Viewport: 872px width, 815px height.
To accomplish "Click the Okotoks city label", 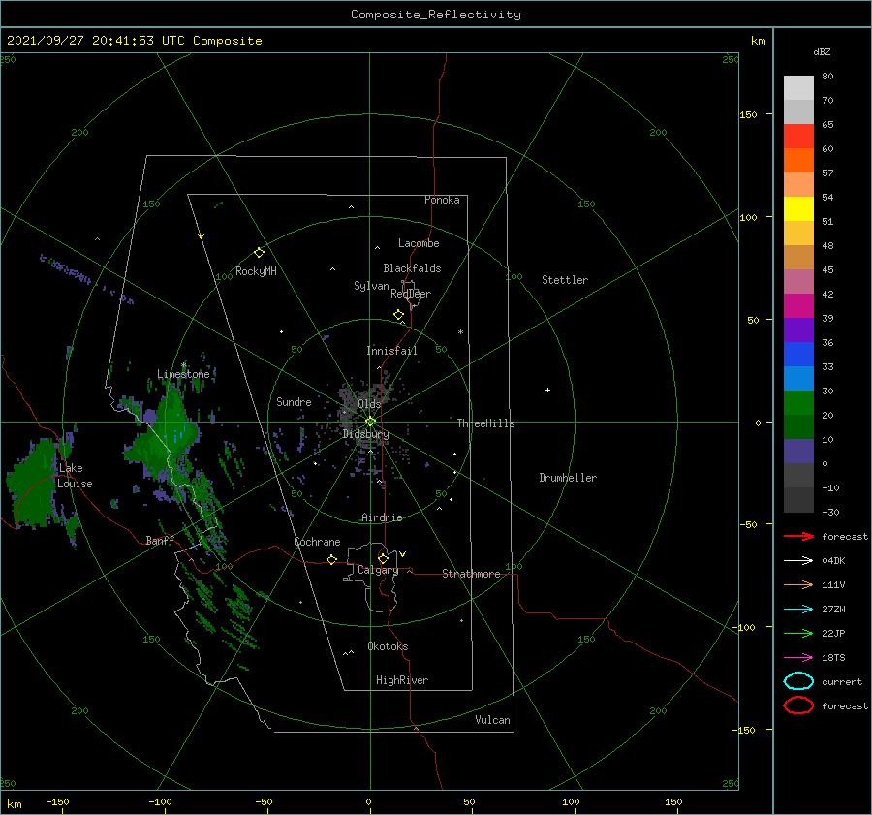I will point(388,646).
